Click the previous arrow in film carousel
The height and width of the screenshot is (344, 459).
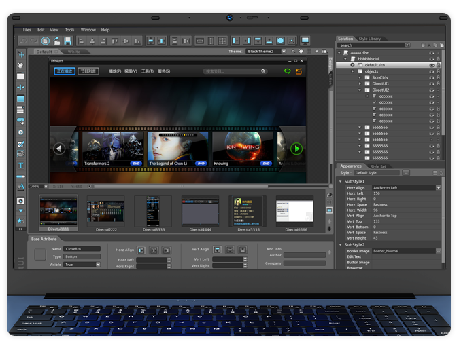[59, 148]
